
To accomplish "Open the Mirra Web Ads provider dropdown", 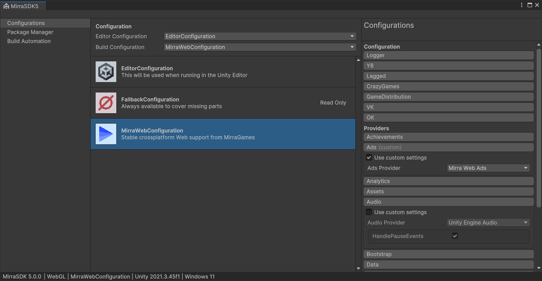I will 488,168.
